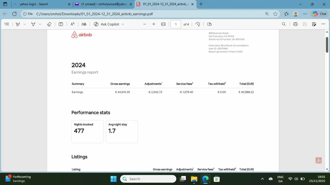Click the Nights booked 477 card

point(87,132)
